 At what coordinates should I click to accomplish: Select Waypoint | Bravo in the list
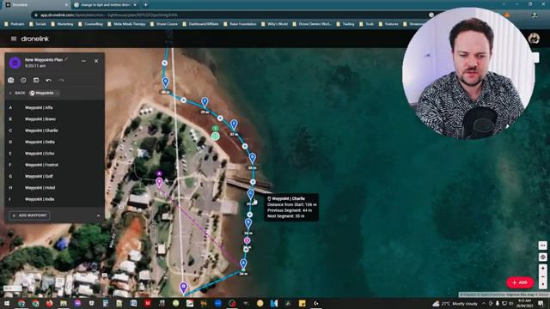pyautogui.click(x=54, y=119)
